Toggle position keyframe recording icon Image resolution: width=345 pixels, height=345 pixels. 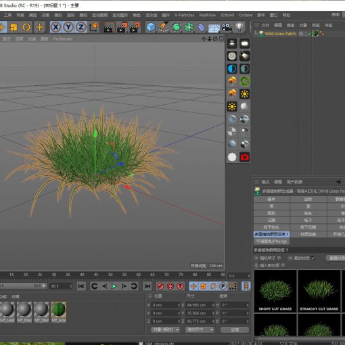[193, 286]
